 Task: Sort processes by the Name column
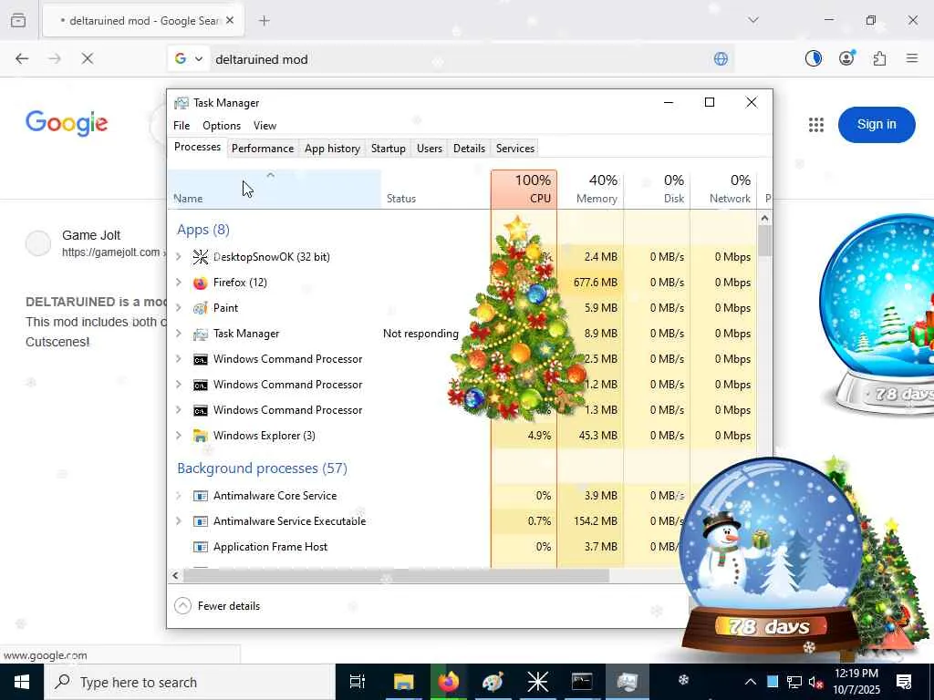275,190
